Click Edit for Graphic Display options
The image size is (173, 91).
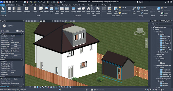tap(16, 47)
